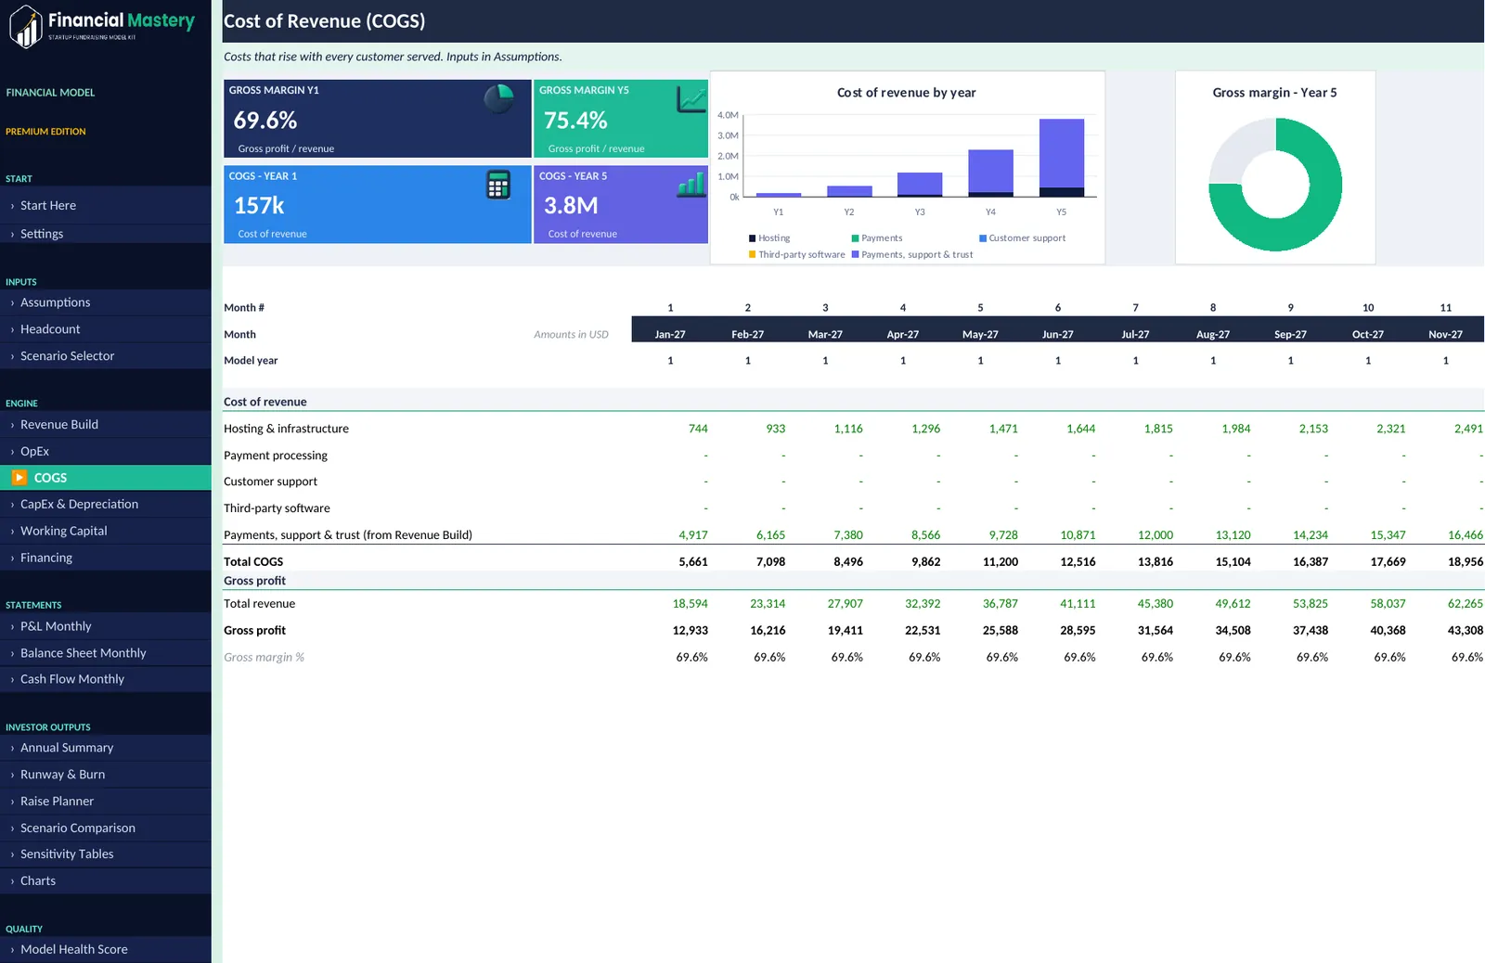Image resolution: width=1485 pixels, height=963 pixels.
Task: Click the calculator icon in COGS Year 1 card
Action: tap(498, 185)
